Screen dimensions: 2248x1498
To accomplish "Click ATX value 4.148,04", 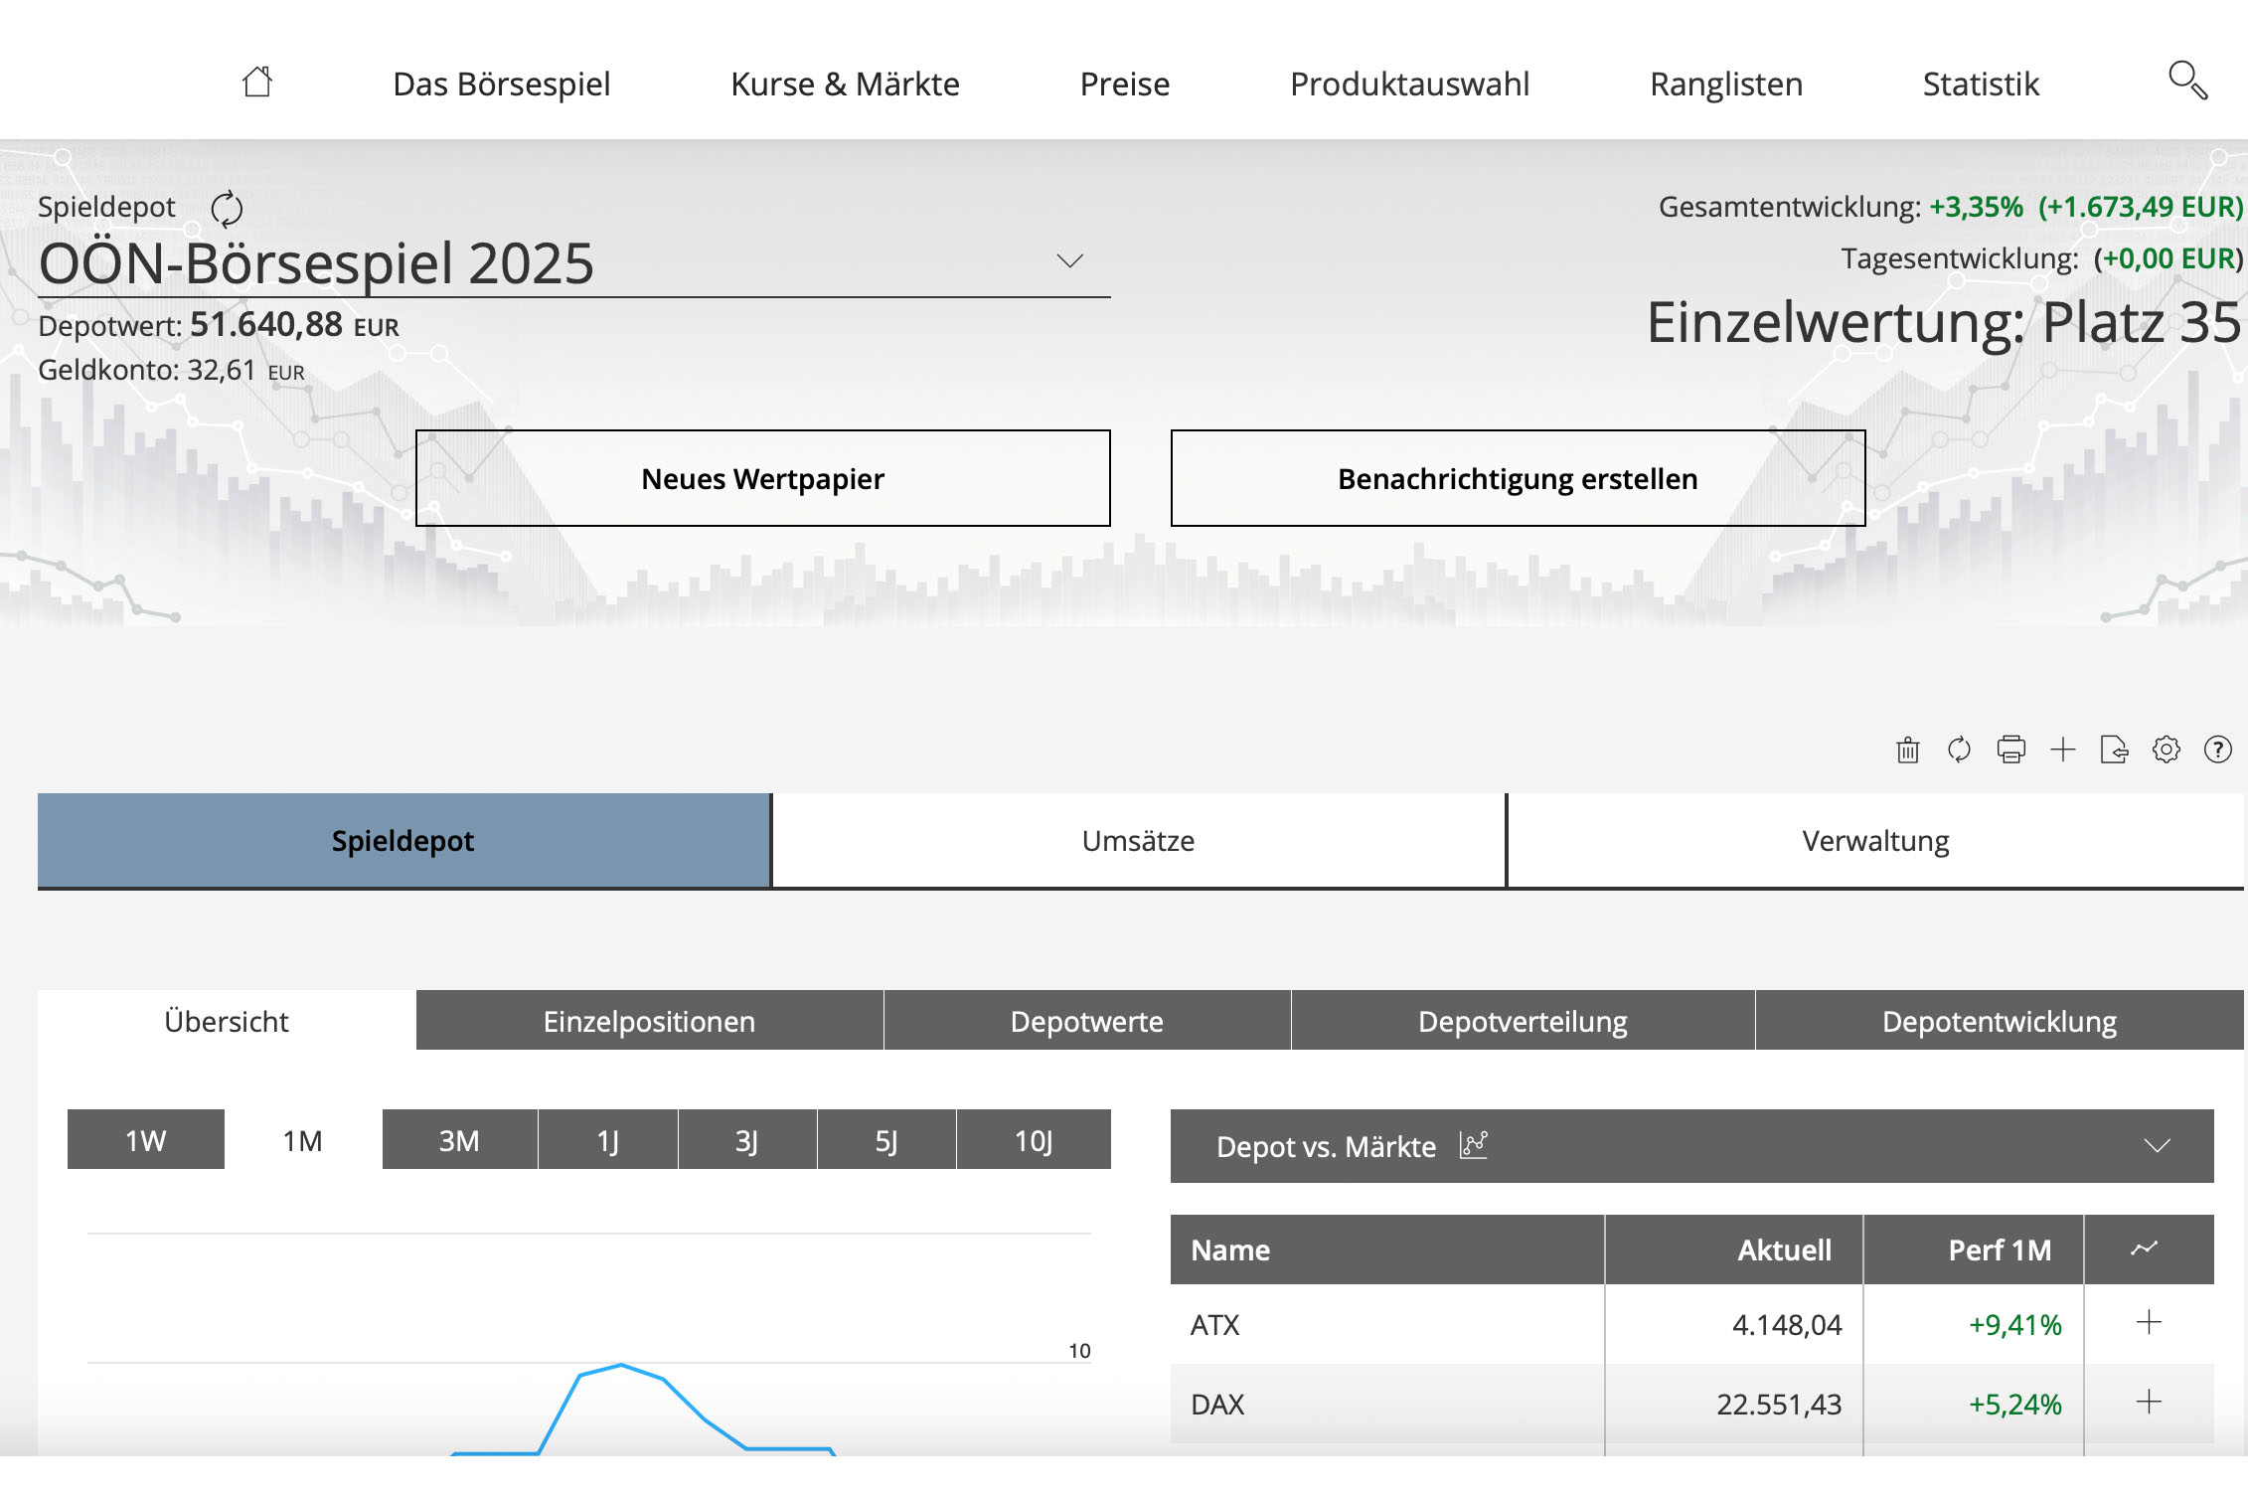I will tap(1787, 1324).
